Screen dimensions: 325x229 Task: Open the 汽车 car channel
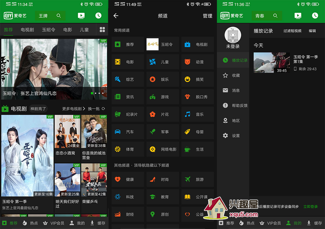pos(128,132)
